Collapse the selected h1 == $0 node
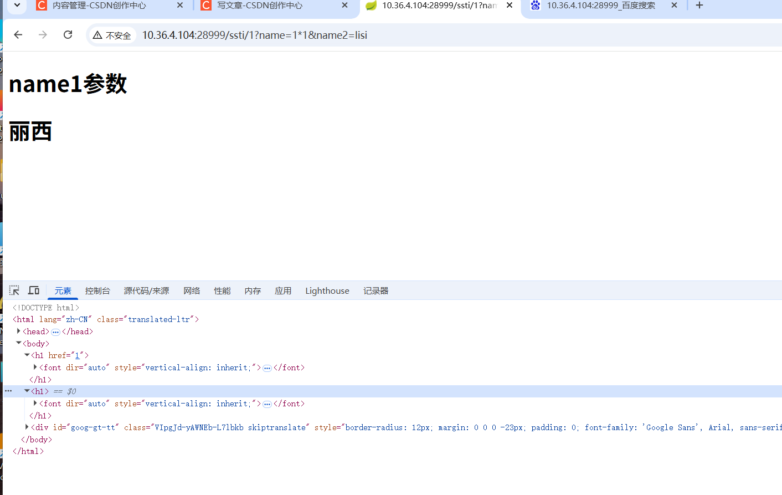782x495 pixels. [27, 391]
